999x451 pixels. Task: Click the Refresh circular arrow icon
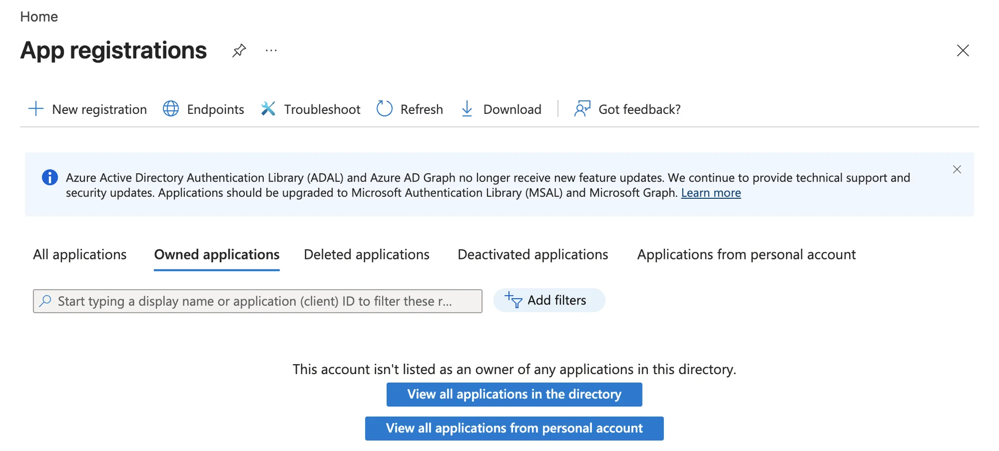[385, 109]
